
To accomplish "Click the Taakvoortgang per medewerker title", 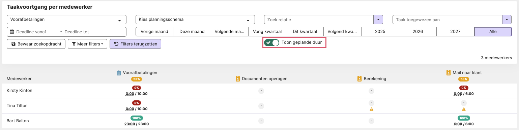I will pyautogui.click(x=50, y=7).
